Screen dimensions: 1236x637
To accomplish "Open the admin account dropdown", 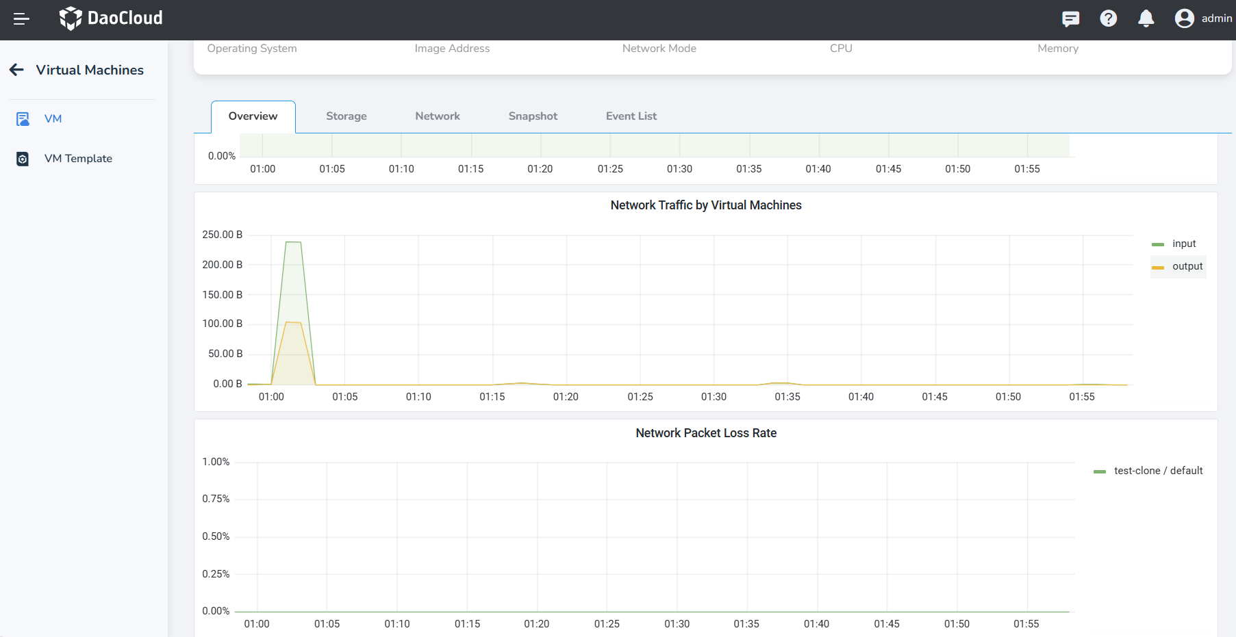I will 1216,18.
